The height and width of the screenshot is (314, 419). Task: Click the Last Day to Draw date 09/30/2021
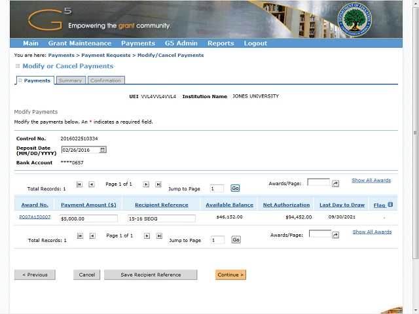tap(342, 217)
